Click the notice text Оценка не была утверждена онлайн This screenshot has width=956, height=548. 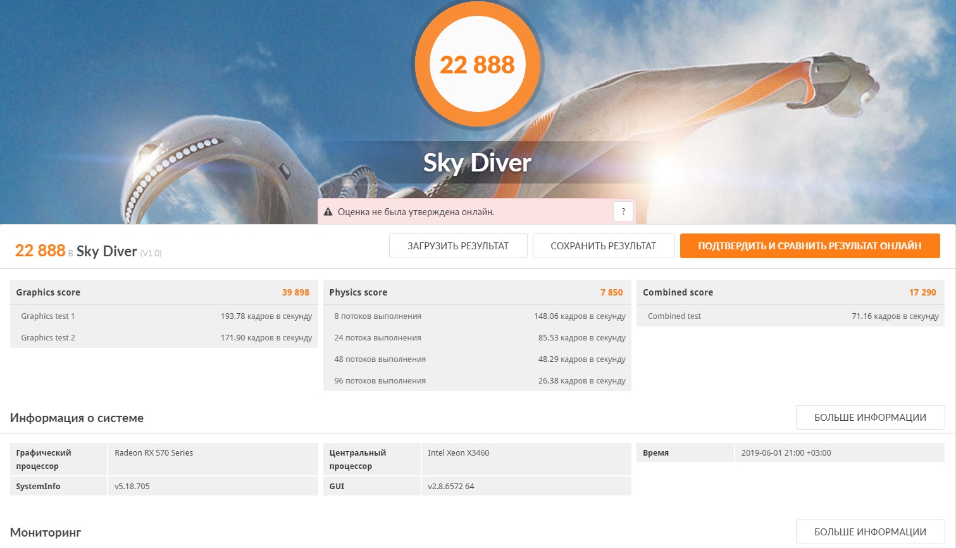click(x=416, y=212)
